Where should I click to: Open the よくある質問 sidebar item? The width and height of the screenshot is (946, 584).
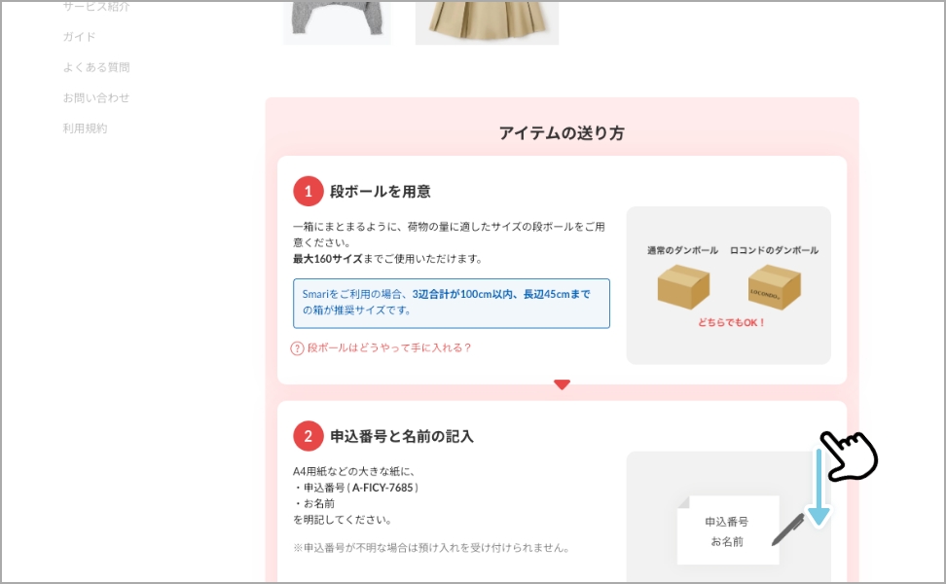tap(96, 67)
